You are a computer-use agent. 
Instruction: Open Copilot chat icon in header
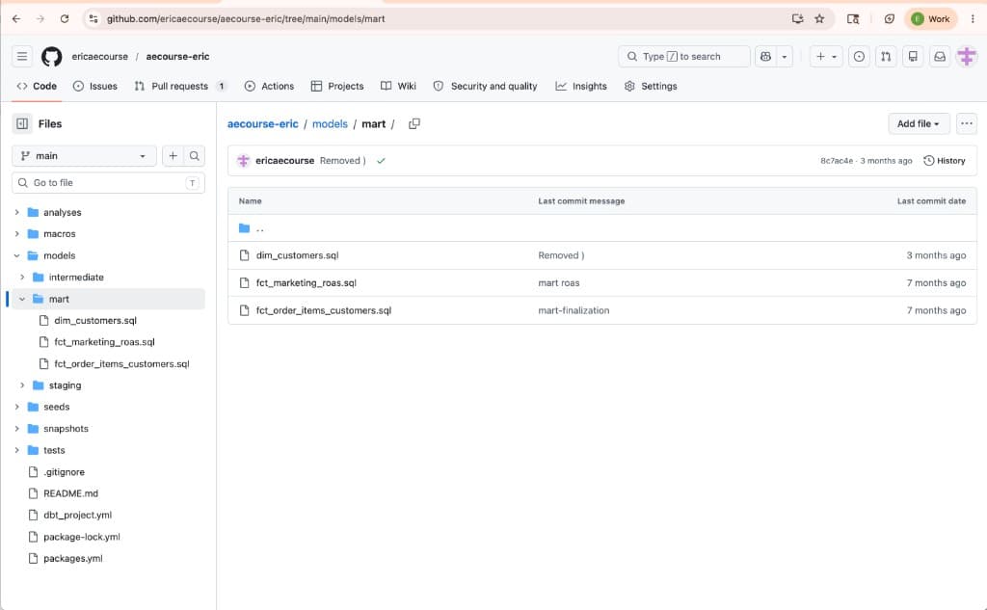765,57
